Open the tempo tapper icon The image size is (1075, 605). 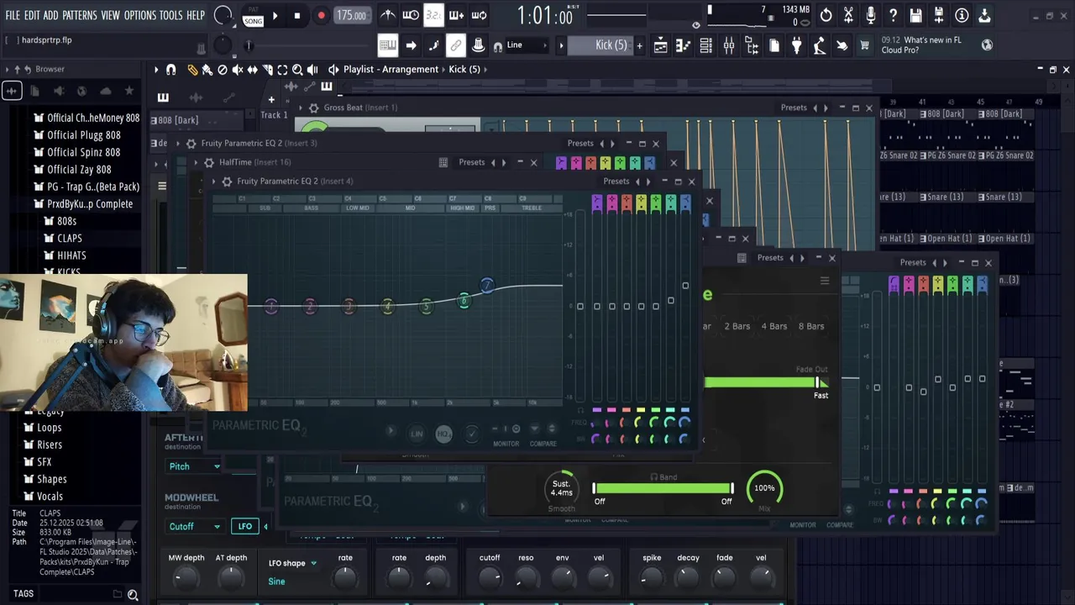click(819, 45)
